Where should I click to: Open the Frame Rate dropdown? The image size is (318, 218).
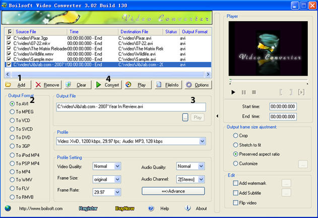[x=117, y=192]
